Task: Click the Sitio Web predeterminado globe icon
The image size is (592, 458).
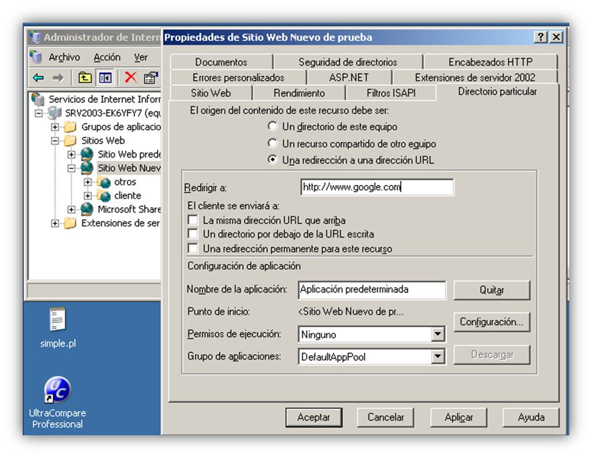Action: pos(87,154)
